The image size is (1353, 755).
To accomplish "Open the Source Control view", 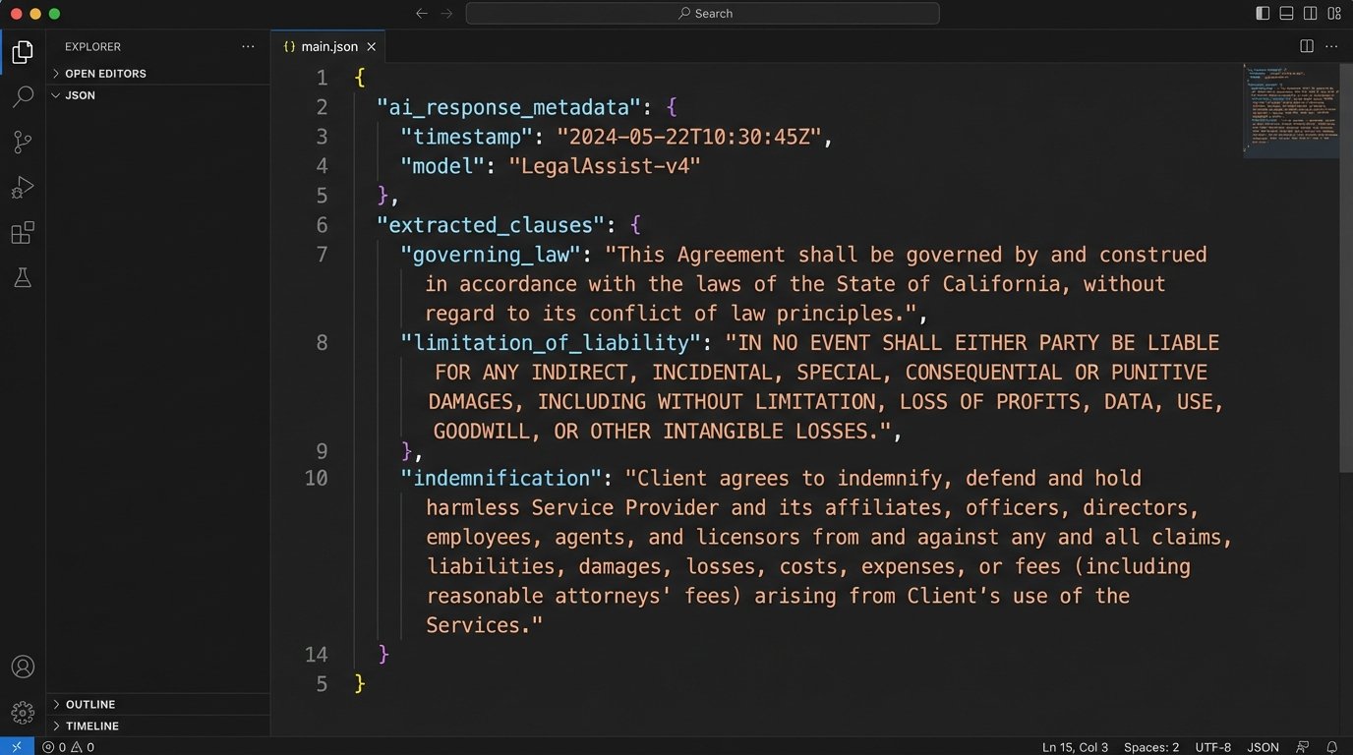I will pyautogui.click(x=22, y=142).
